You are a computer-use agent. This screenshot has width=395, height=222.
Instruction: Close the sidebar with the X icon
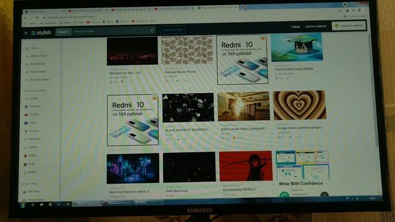click(26, 33)
